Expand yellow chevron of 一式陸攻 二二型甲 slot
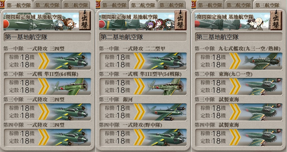 click(x=139, y=61)
